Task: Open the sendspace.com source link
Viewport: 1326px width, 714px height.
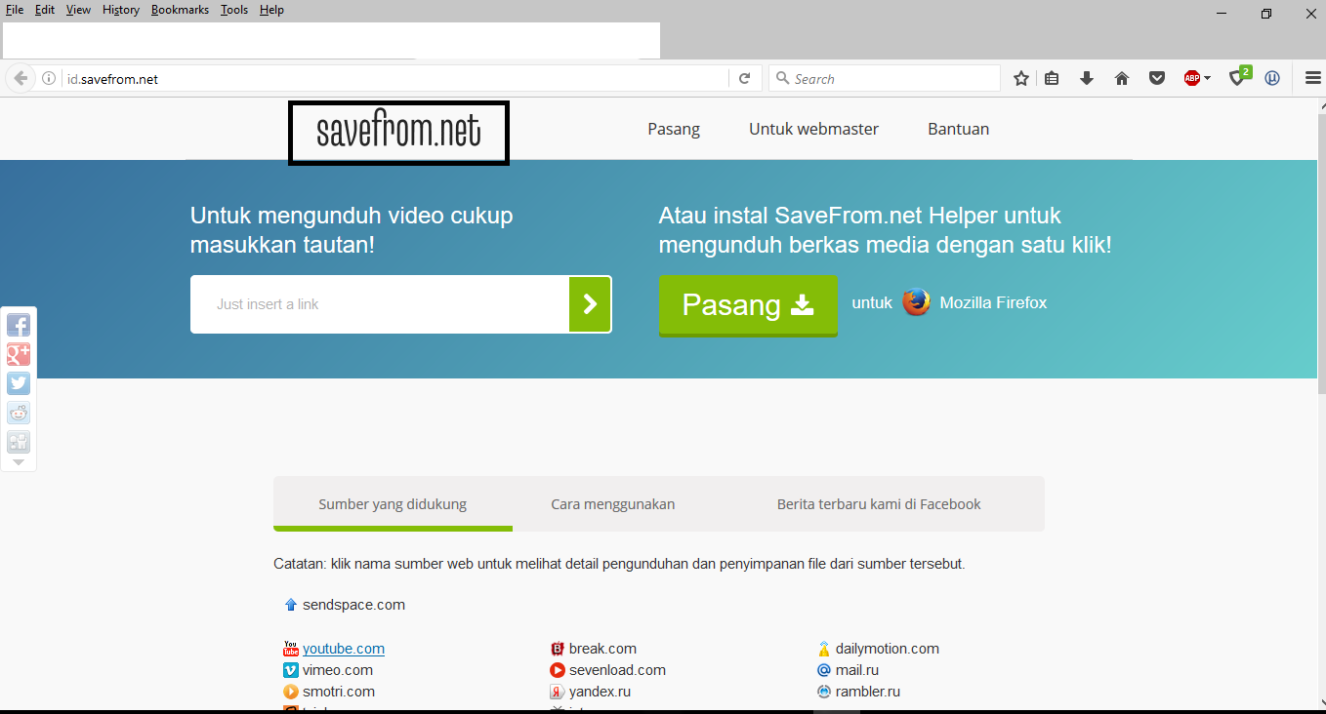Action: point(353,605)
